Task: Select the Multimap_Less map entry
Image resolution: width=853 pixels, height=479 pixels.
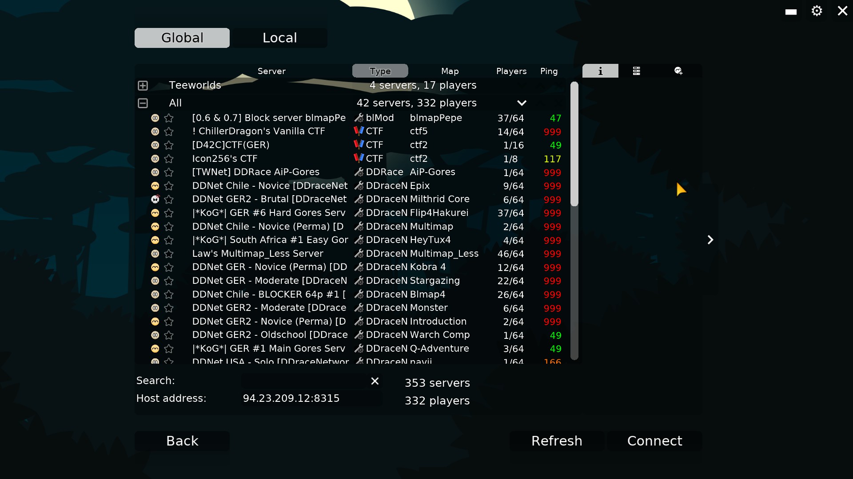Action: click(x=444, y=254)
